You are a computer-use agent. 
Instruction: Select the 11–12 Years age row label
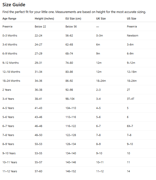pyautogui.click(x=10, y=171)
